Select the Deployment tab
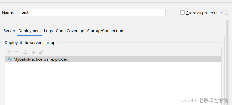 coord(30,31)
